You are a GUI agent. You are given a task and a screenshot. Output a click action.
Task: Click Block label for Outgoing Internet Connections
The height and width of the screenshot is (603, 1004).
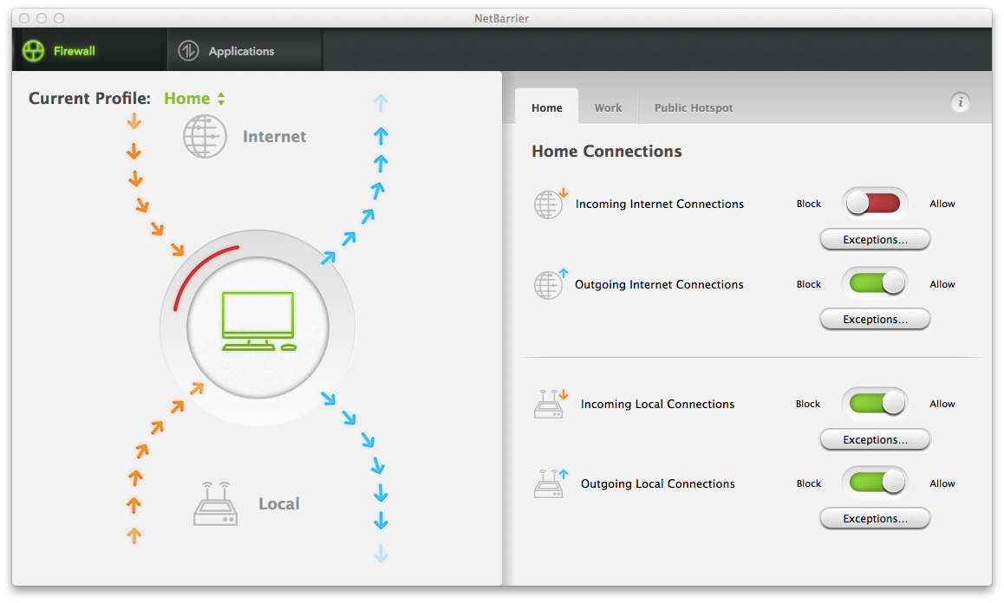click(809, 284)
